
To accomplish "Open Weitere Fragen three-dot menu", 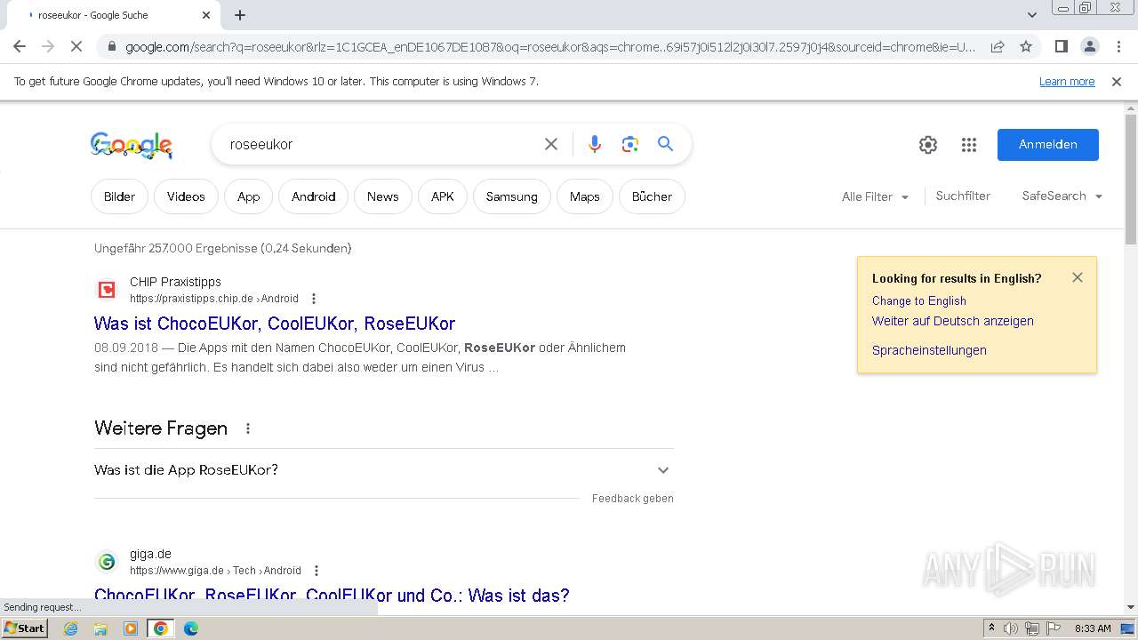I will [x=248, y=428].
